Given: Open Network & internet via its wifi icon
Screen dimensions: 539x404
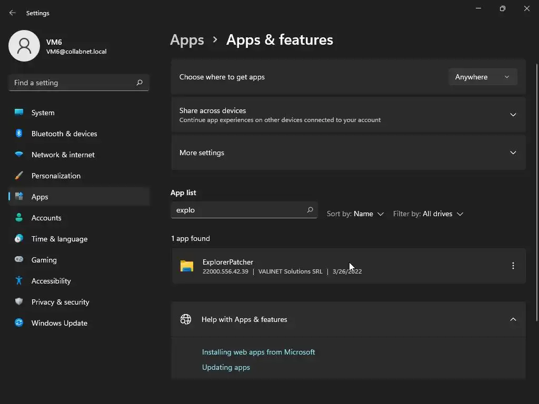Looking at the screenshot, I should click(x=19, y=155).
